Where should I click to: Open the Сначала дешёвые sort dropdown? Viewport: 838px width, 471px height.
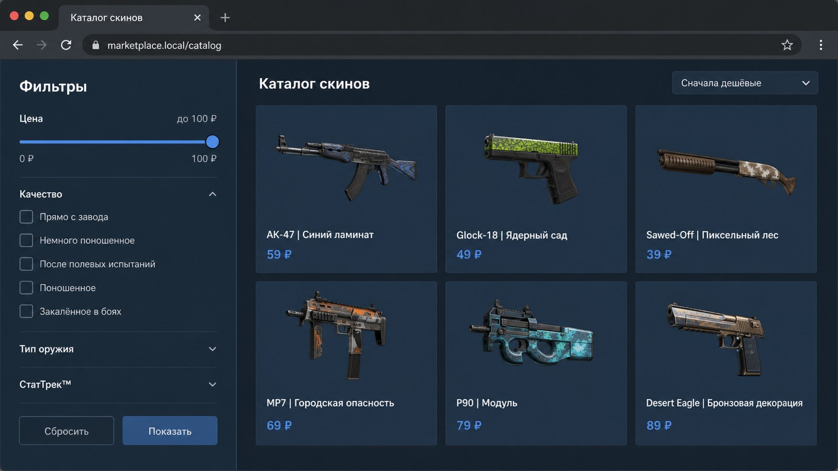745,83
